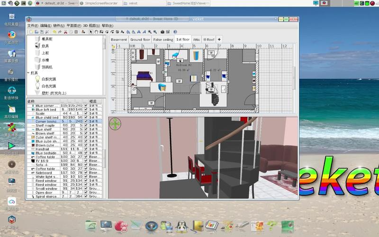Viewport: 379px width, 237px height.
Task: Click the Zoom in magnifier icon
Action: pyautogui.click(x=150, y=32)
